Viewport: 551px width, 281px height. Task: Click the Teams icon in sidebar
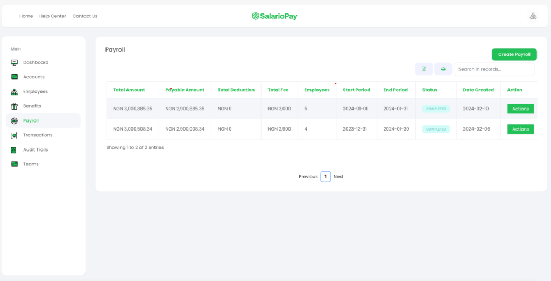pyautogui.click(x=15, y=164)
